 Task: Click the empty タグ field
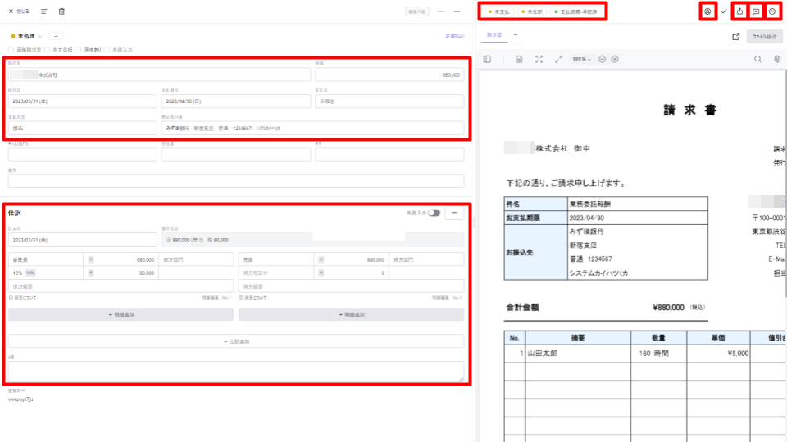pyautogui.click(x=389, y=155)
